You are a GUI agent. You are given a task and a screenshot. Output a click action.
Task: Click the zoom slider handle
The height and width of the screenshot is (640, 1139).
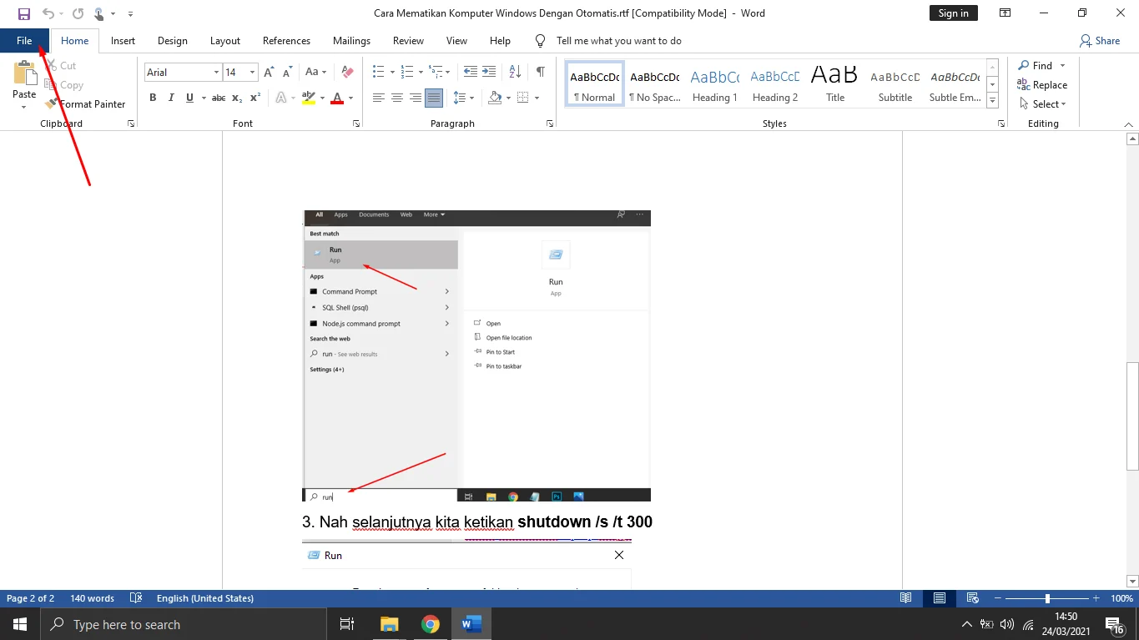pos(1047,598)
